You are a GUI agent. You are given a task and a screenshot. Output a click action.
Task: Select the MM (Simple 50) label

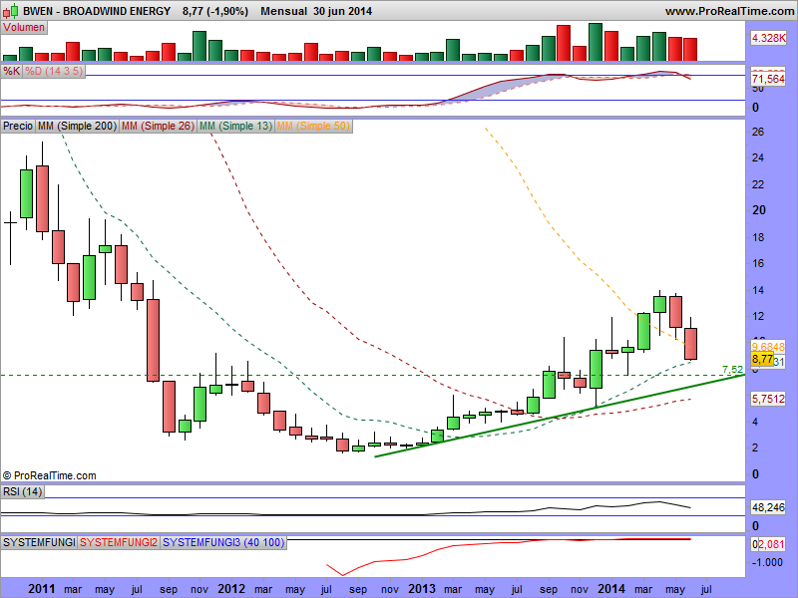pos(313,126)
